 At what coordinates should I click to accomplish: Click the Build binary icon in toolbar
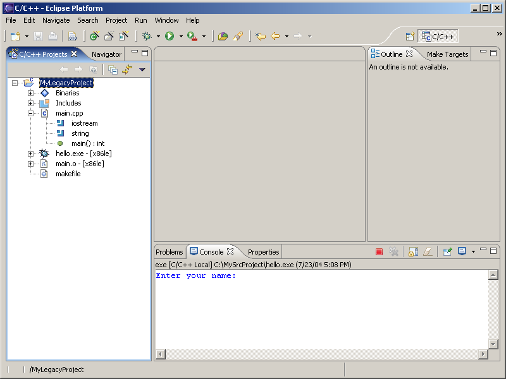(72, 37)
